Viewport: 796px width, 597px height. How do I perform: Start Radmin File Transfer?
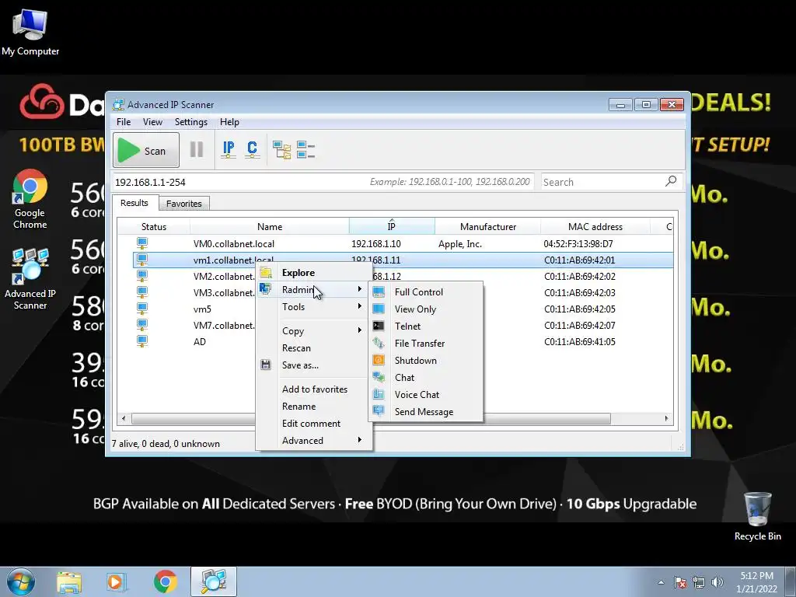tap(425, 343)
